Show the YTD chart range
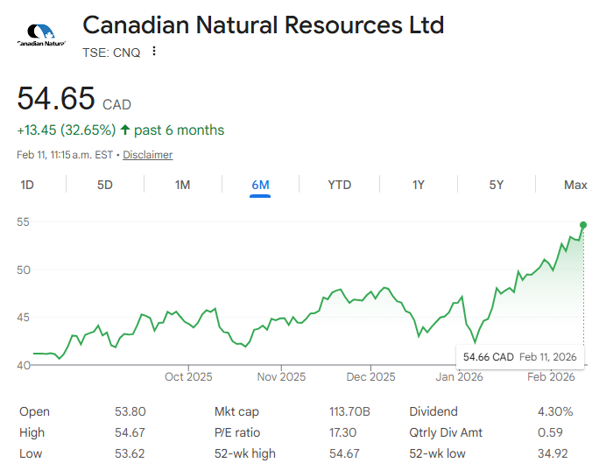 point(340,185)
